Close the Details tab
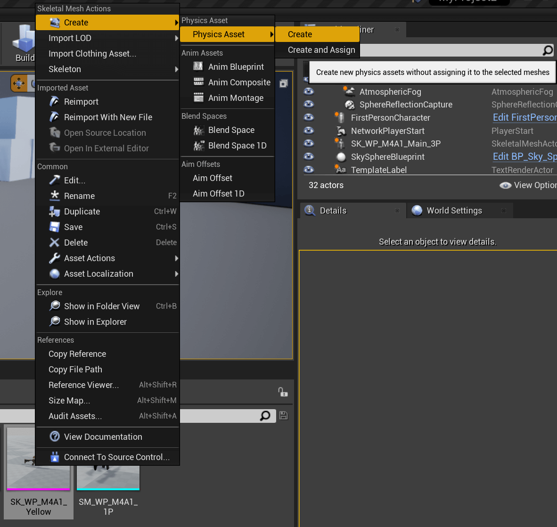 pyautogui.click(x=397, y=211)
